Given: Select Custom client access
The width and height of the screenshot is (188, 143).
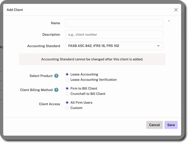Looking at the screenshot, I should point(67,108).
